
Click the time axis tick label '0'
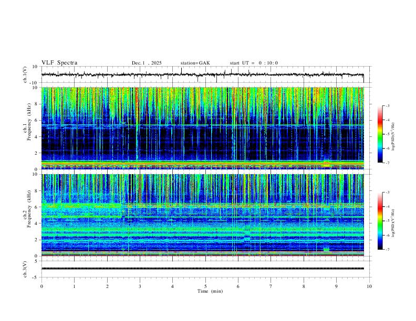pos(41,286)
